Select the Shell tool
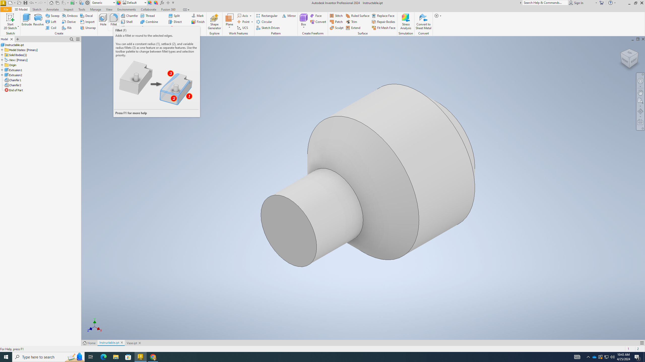 127,22
